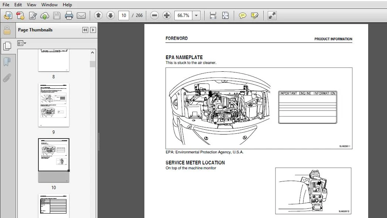
Task: Go to next page arrow
Action: pyautogui.click(x=110, y=16)
